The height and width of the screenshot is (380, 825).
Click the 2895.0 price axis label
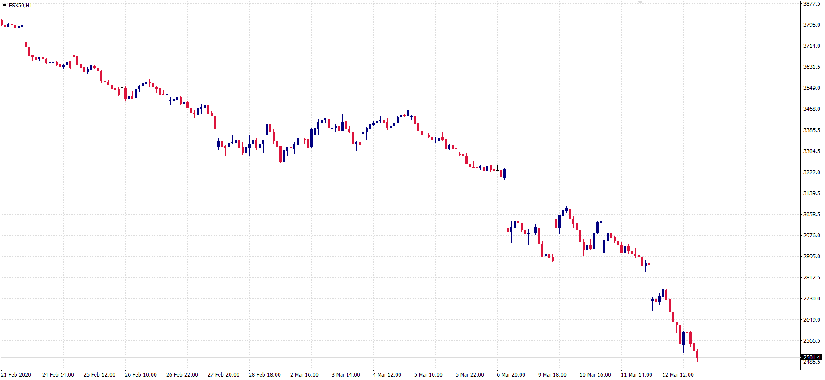(x=812, y=257)
